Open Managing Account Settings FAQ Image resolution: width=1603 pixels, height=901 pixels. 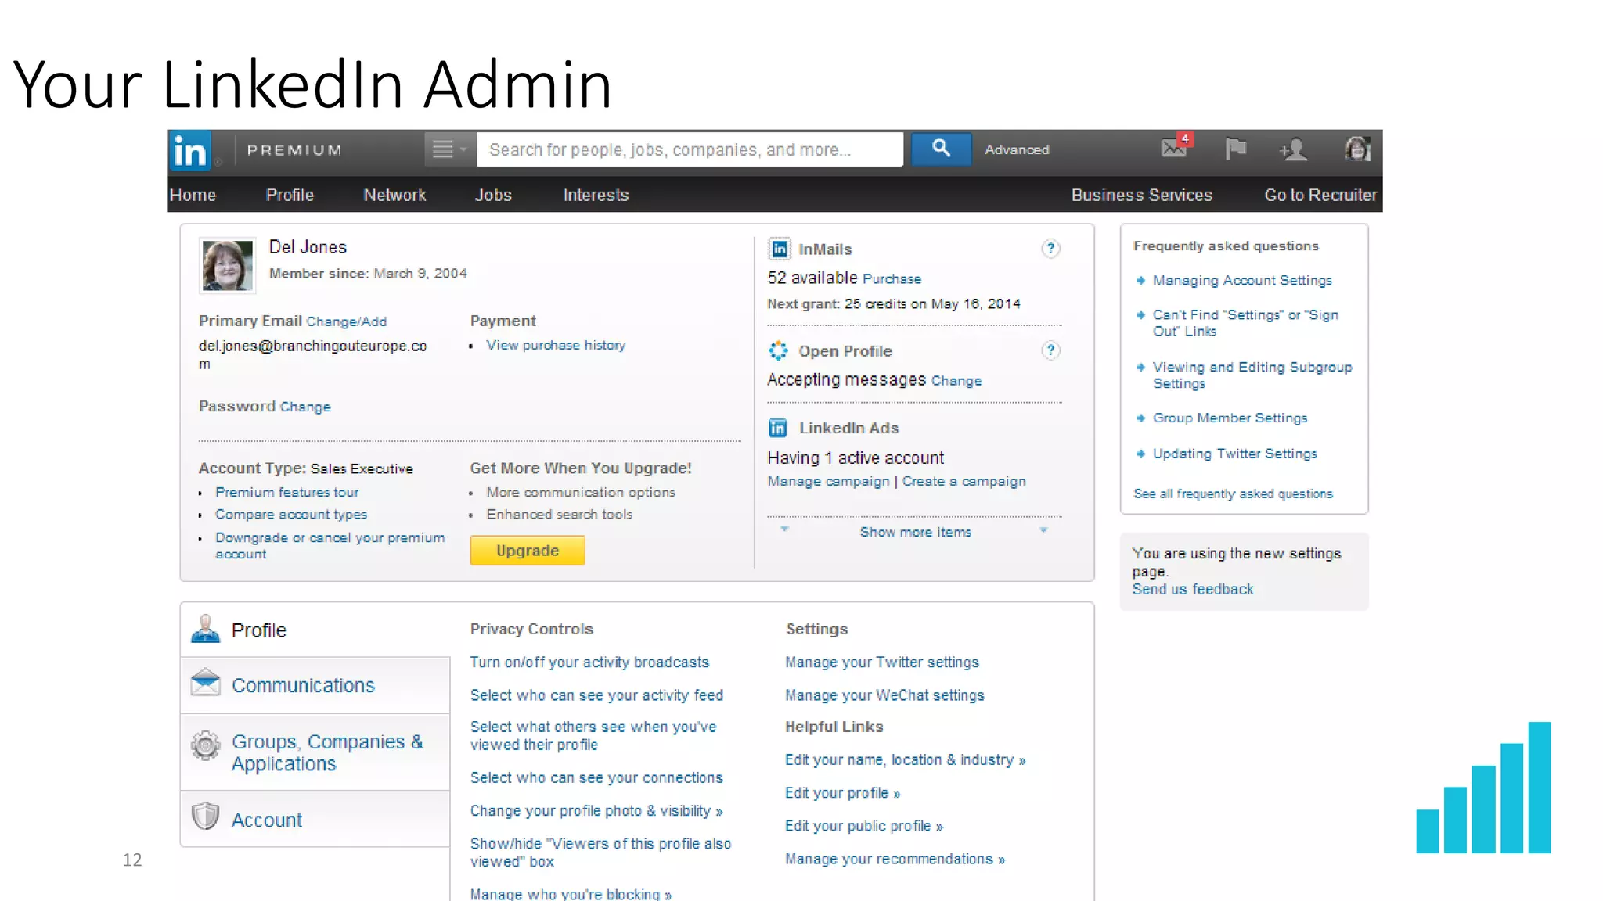point(1242,280)
